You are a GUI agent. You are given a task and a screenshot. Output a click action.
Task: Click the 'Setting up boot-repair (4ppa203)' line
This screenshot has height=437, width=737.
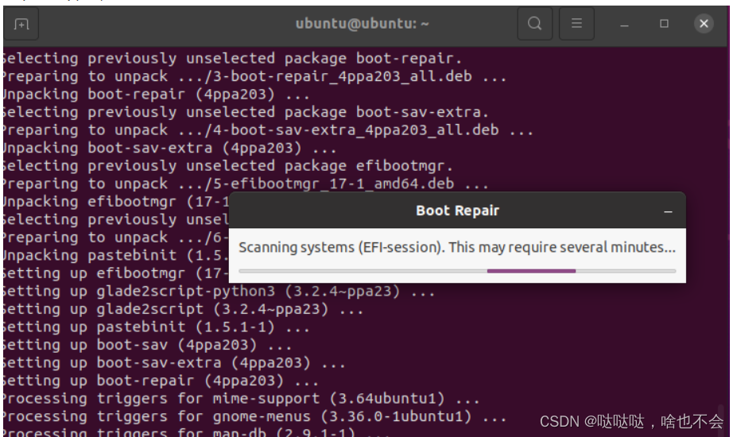(x=161, y=381)
